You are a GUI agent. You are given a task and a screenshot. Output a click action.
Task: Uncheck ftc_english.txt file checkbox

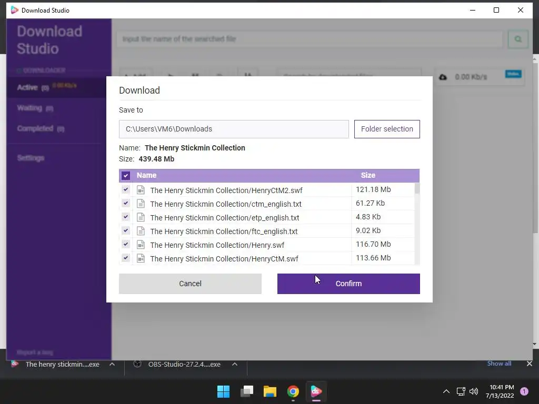tap(125, 231)
